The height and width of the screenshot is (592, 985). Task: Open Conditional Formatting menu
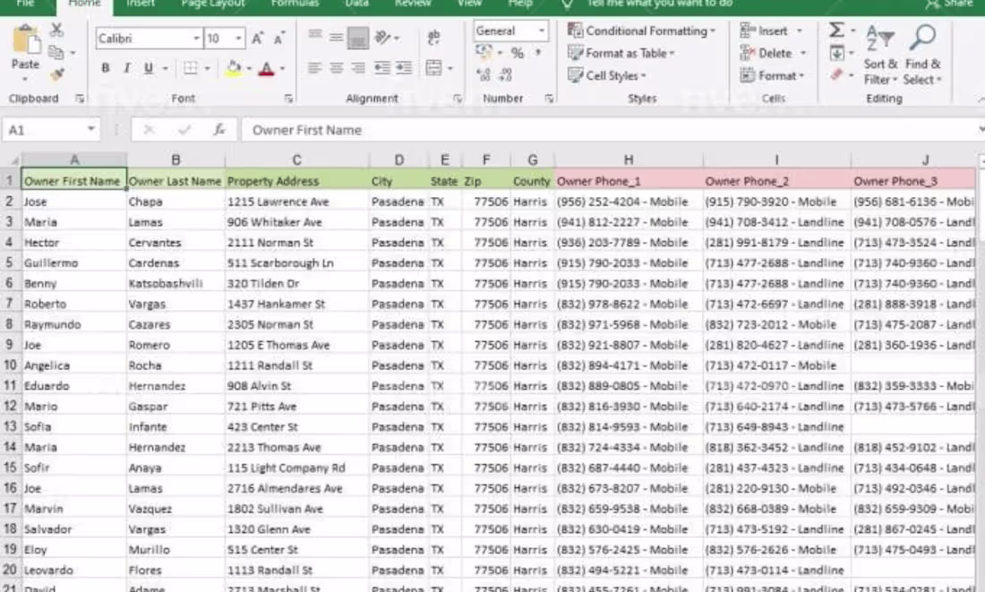[640, 30]
